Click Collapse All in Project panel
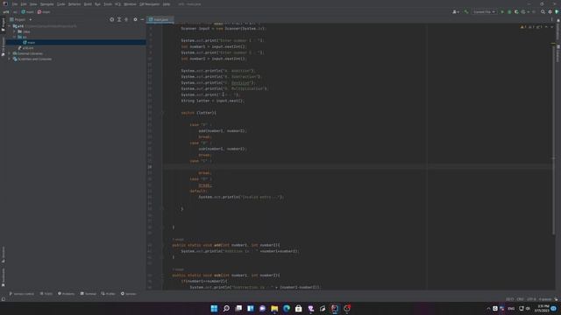 tap(126, 19)
